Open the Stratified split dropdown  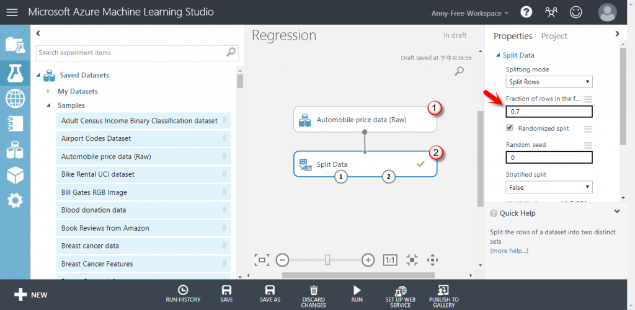point(549,187)
